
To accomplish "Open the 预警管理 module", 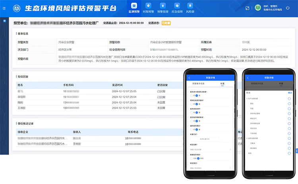I will click(x=163, y=8).
